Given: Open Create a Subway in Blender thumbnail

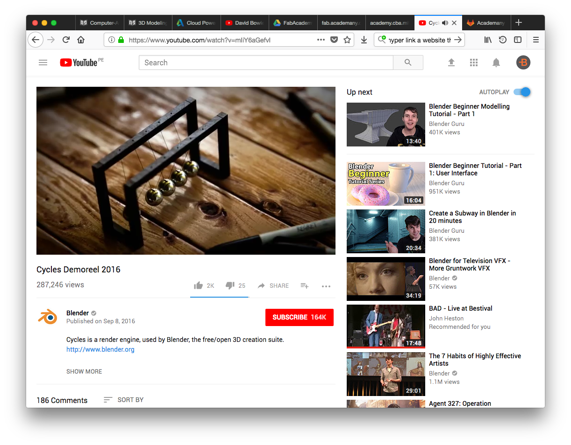Looking at the screenshot, I should (386, 231).
